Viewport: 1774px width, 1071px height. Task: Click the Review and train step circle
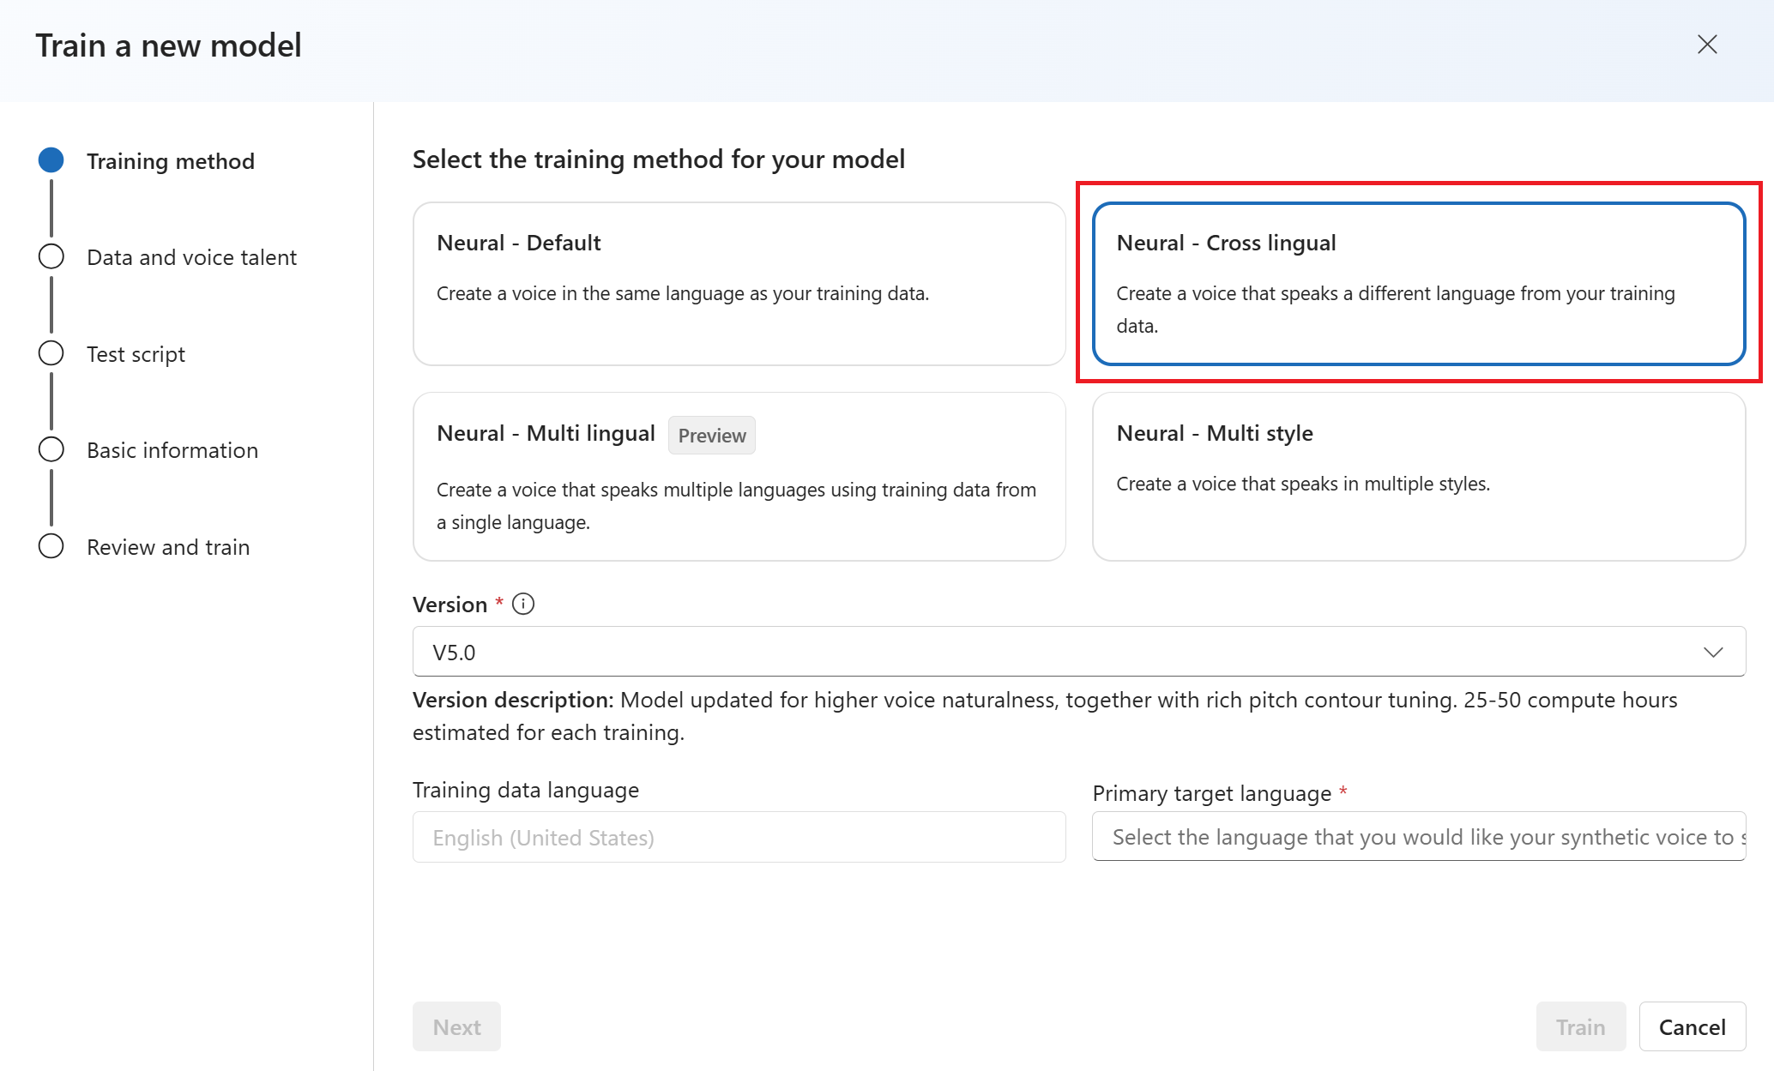(51, 546)
